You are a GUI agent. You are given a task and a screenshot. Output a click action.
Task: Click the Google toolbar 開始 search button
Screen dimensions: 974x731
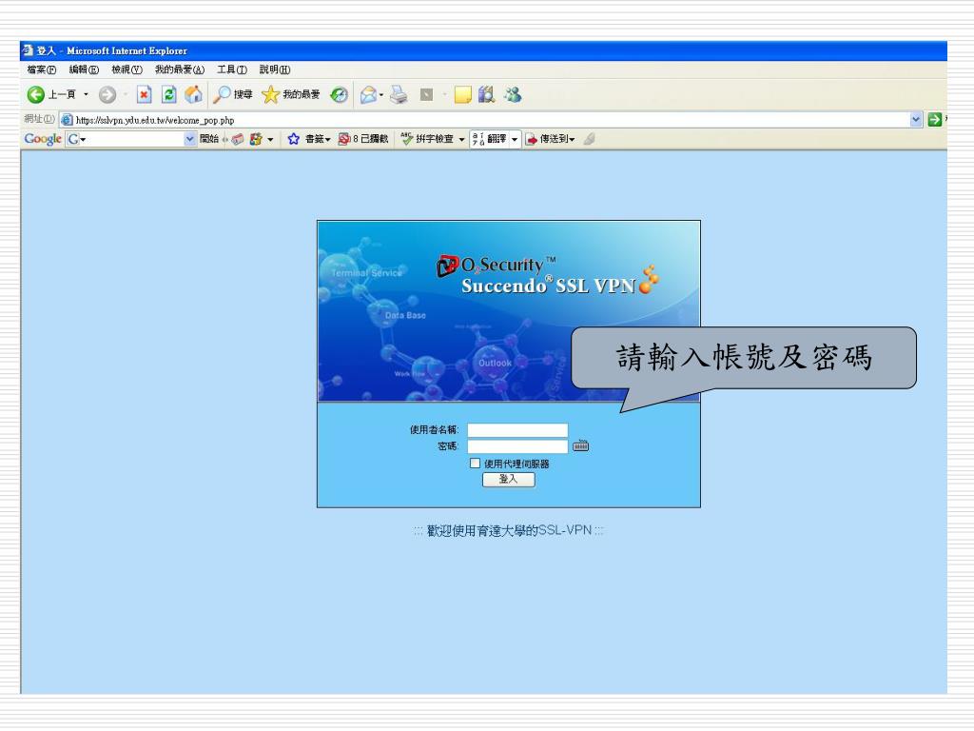(x=209, y=139)
